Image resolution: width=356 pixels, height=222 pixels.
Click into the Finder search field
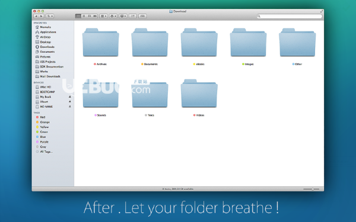point(290,17)
